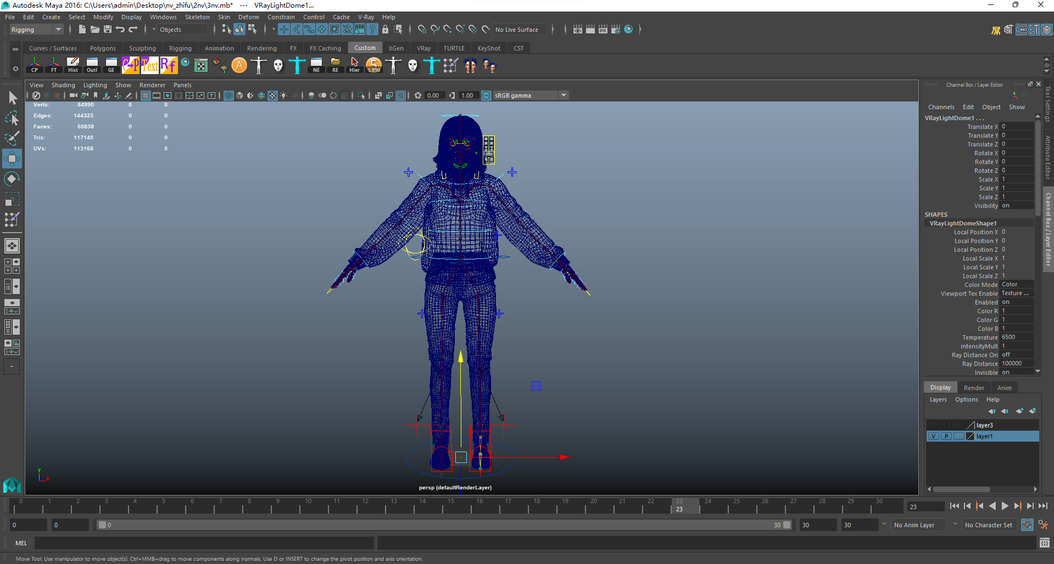1054x564 pixels.
Task: Expand No Live Surface field
Action: pyautogui.click(x=519, y=30)
